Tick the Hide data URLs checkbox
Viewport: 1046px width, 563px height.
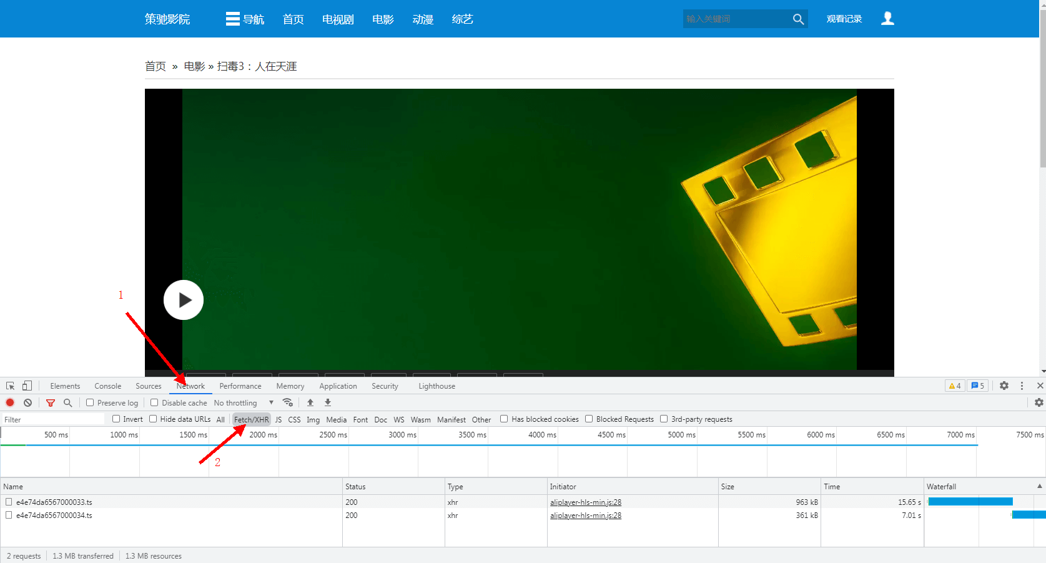[153, 419]
